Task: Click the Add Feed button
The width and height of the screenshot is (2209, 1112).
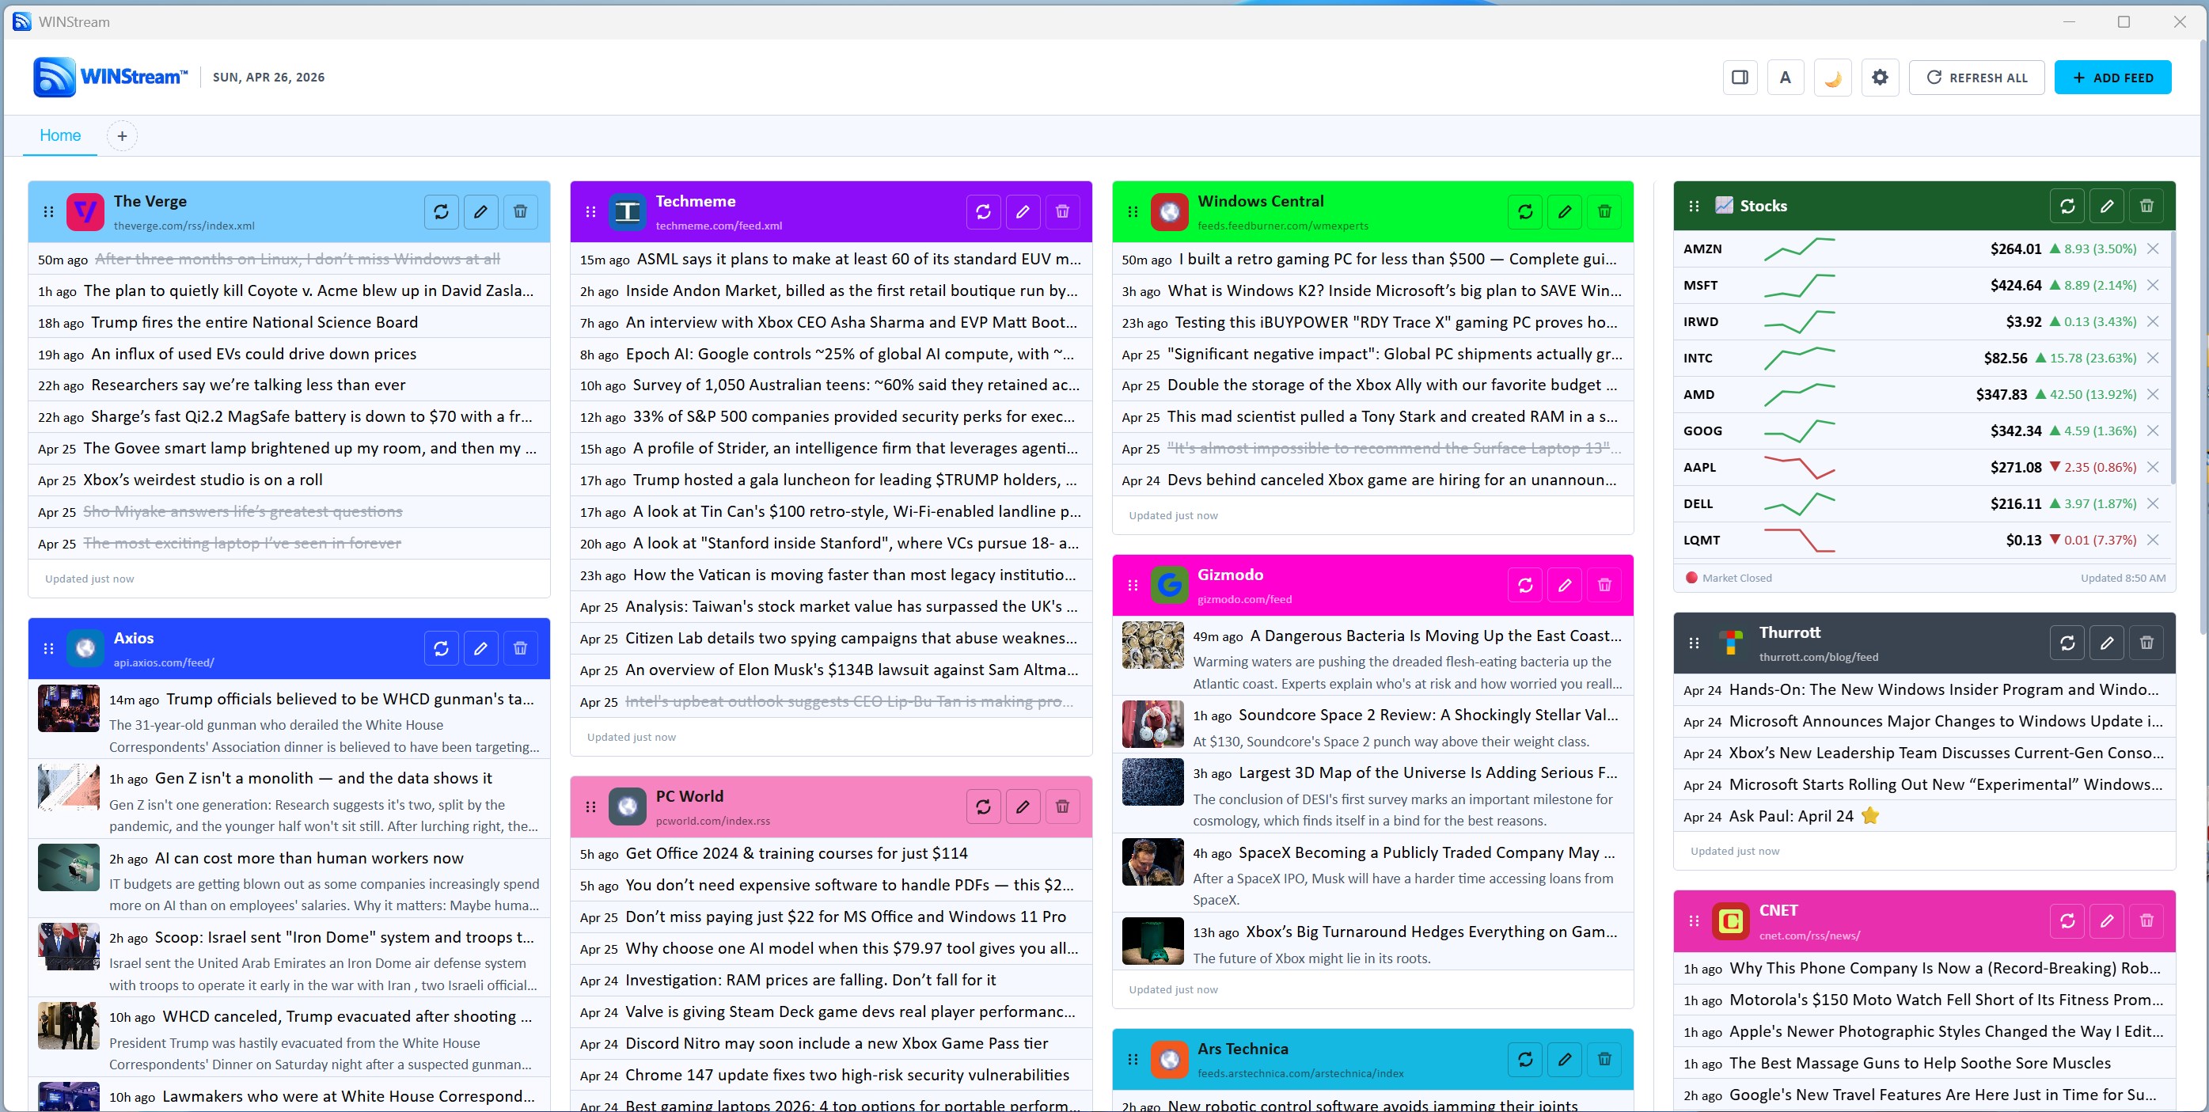Action: tap(2113, 77)
